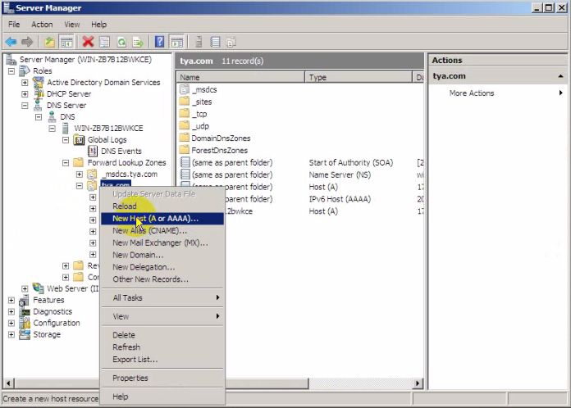This screenshot has width=571, height=408.
Task: Select the _msdcs zone icon in list
Action: [185, 89]
